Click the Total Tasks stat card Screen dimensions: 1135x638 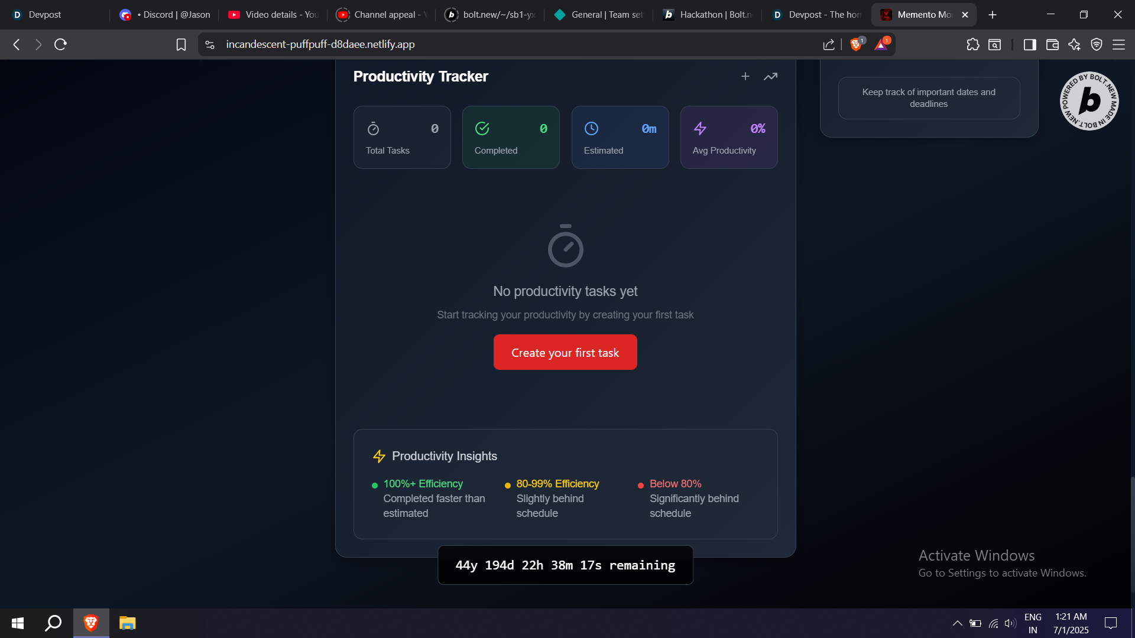[402, 137]
